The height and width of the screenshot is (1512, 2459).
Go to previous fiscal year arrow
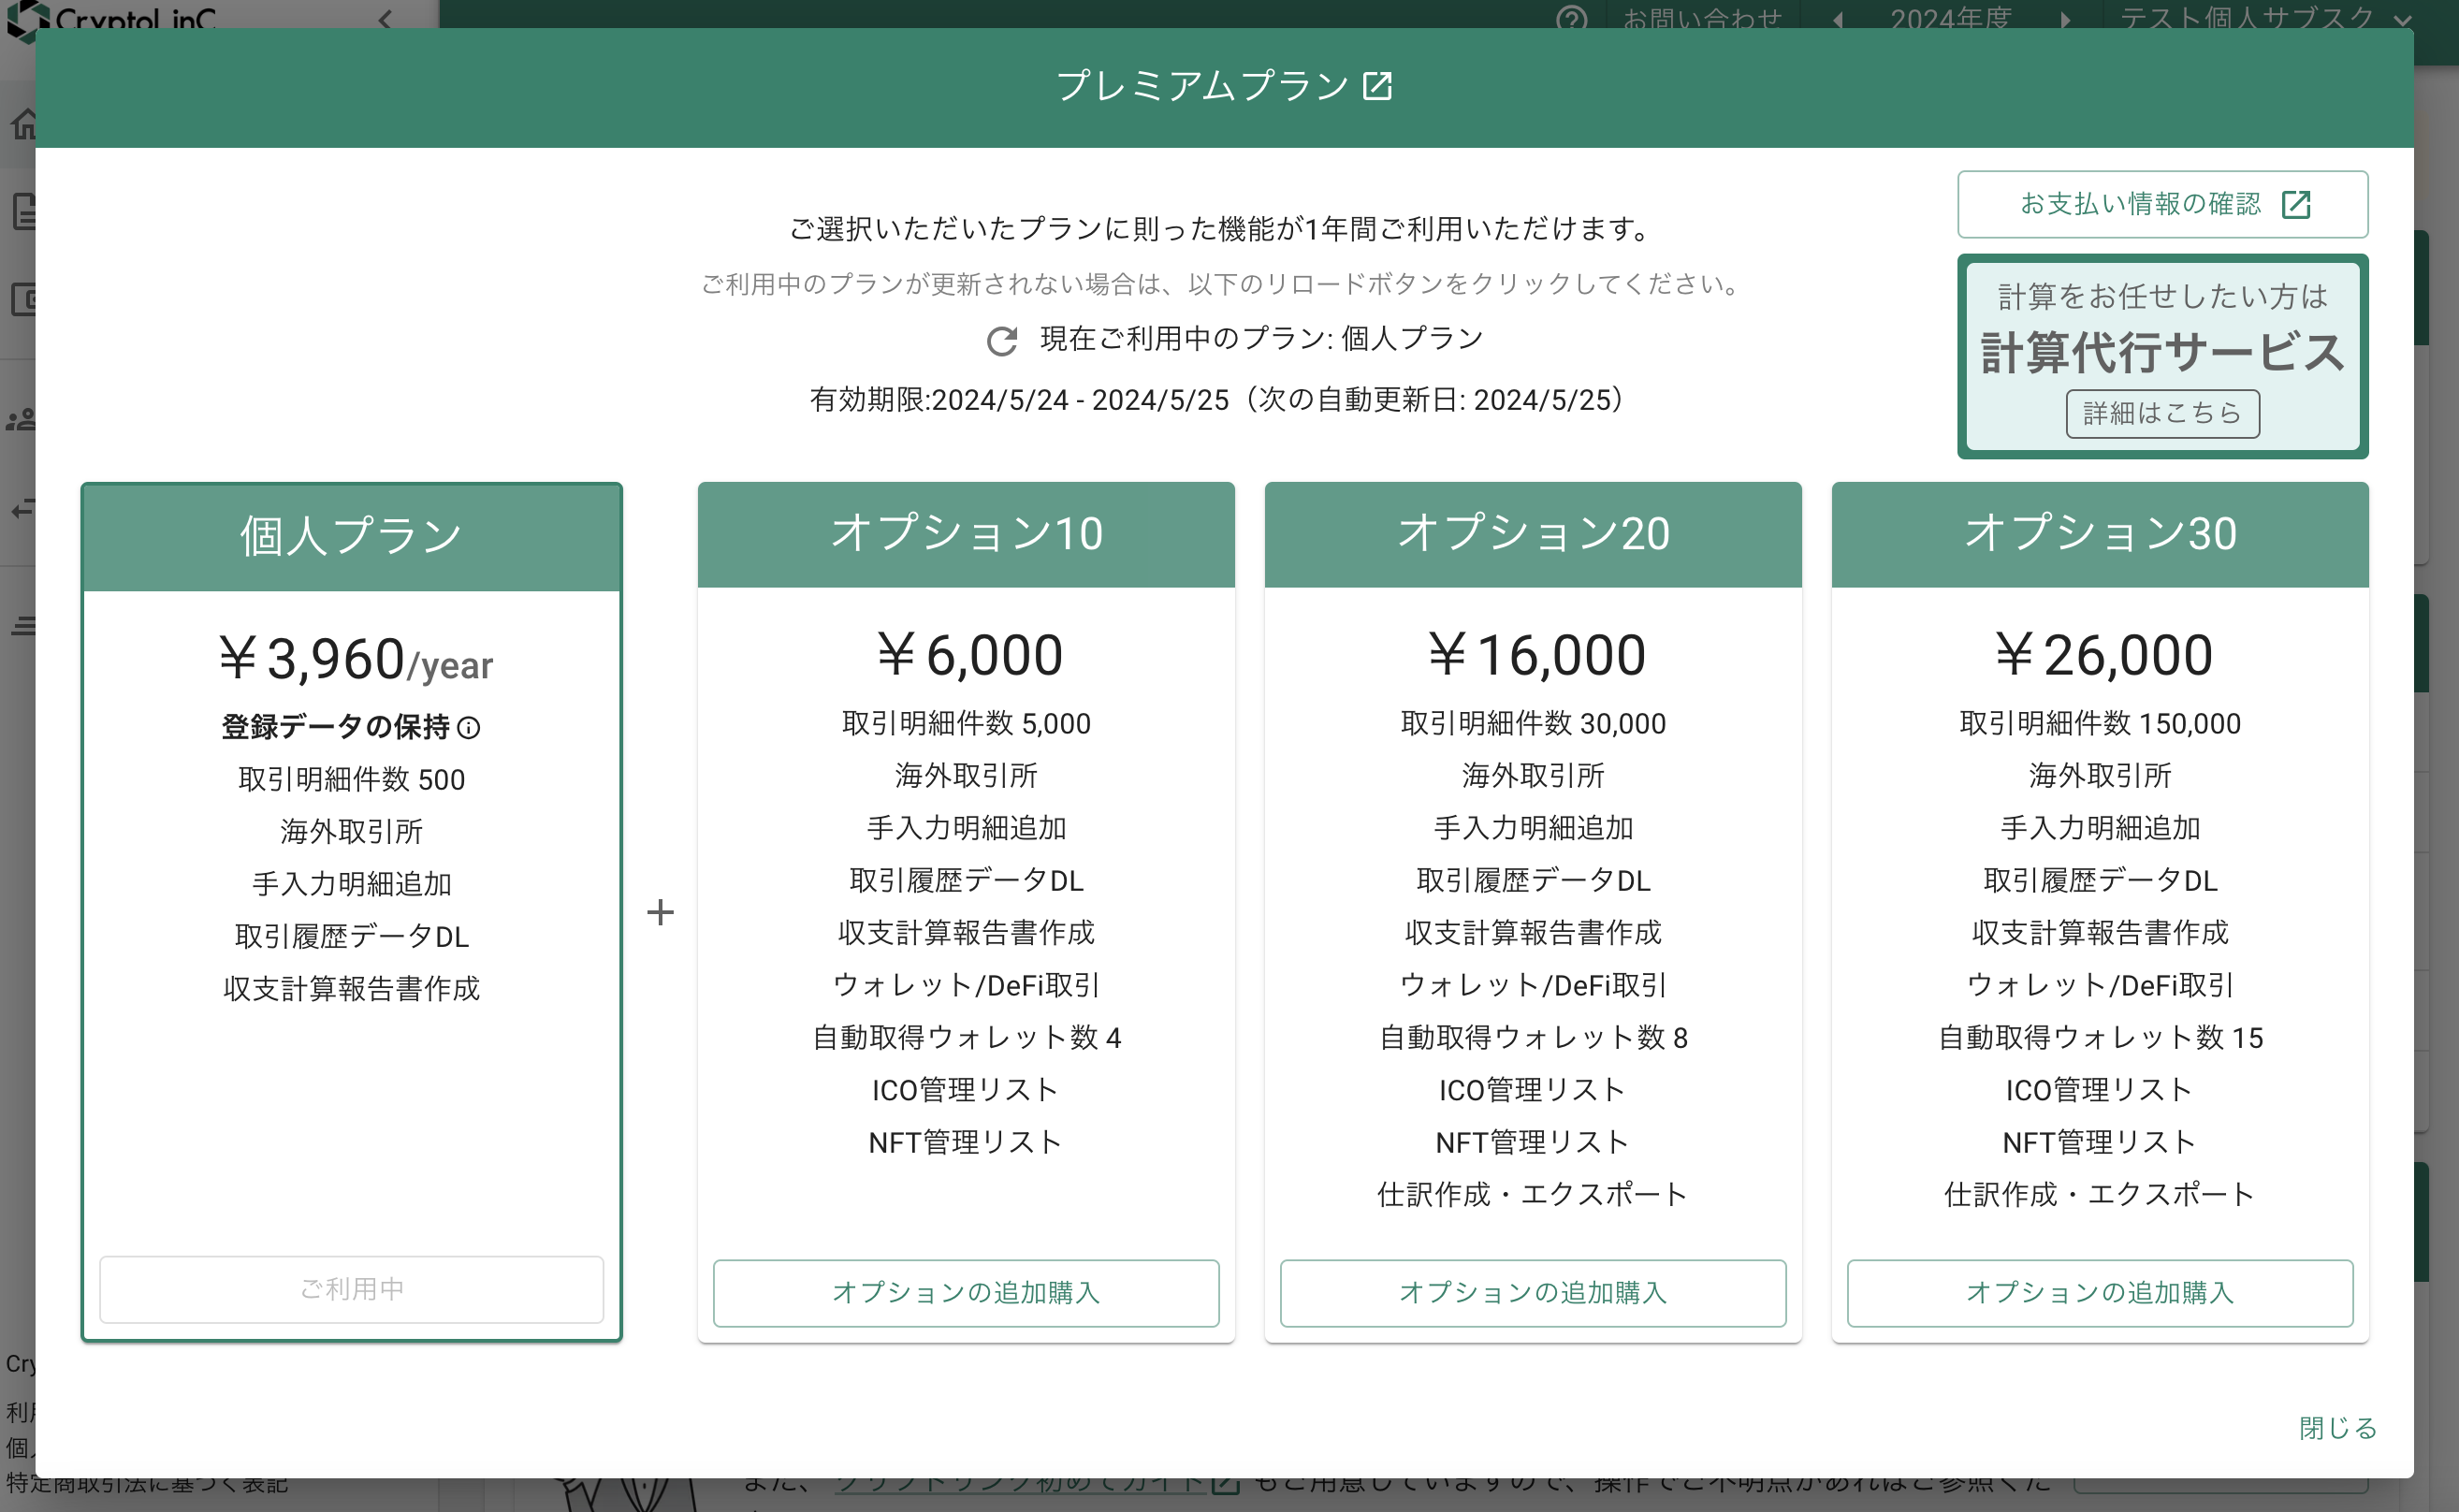click(x=1837, y=19)
